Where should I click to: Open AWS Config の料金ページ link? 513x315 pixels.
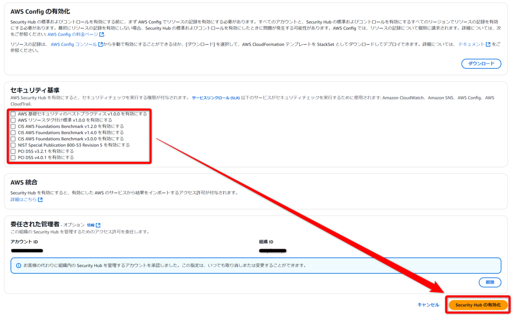click(x=73, y=35)
